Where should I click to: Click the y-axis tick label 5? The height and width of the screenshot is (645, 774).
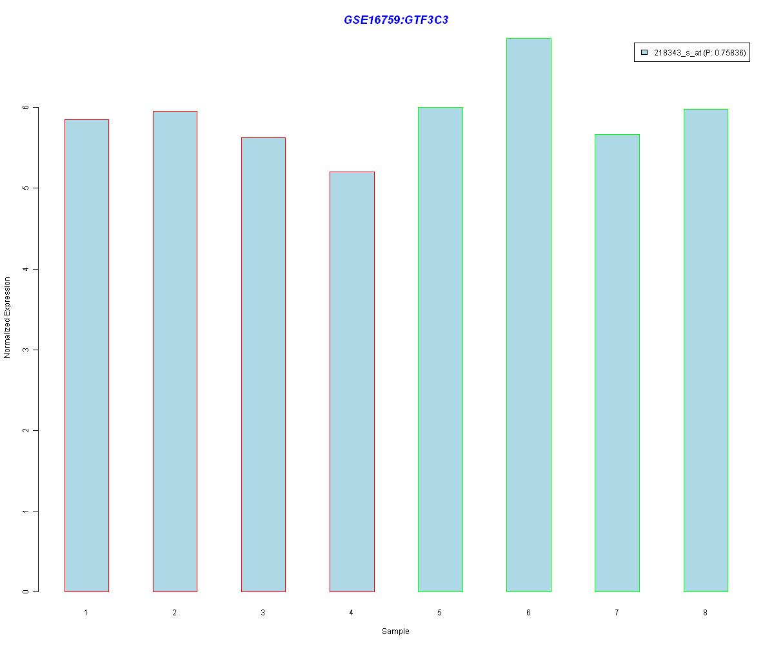click(25, 188)
